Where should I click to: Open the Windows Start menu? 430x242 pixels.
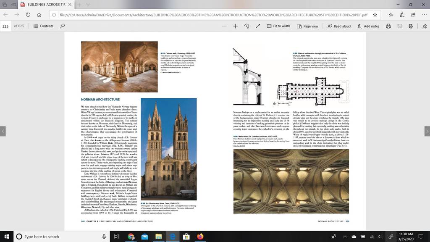coord(7,237)
